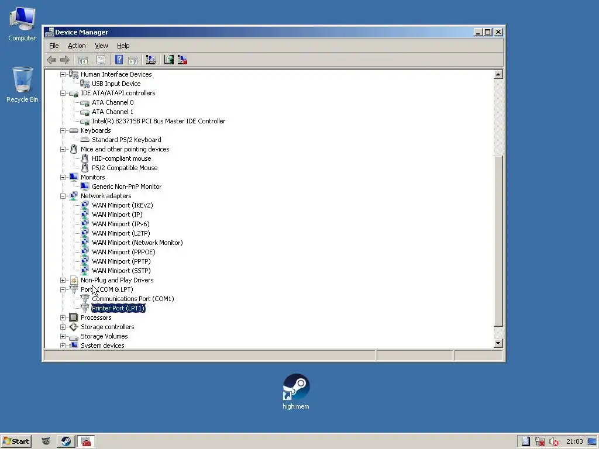Click the Device Manager taskbar button

pyautogui.click(x=86, y=441)
